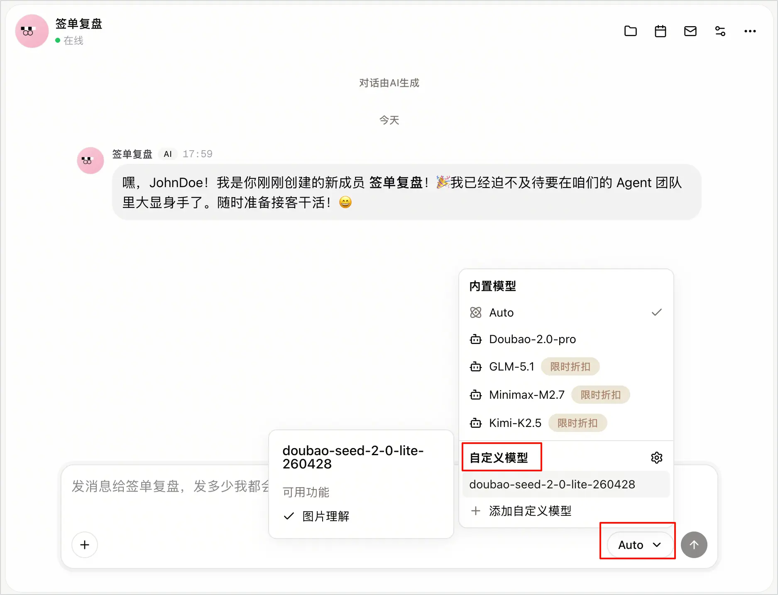778x595 pixels.
Task: Click the send arrow button
Action: (x=694, y=545)
